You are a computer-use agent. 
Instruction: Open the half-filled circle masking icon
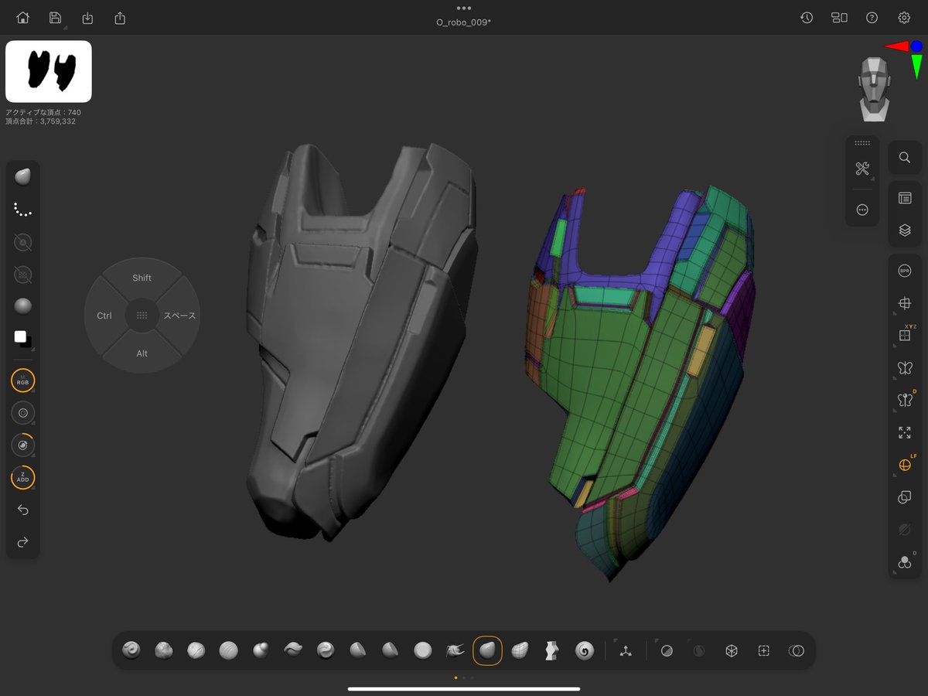pos(667,651)
